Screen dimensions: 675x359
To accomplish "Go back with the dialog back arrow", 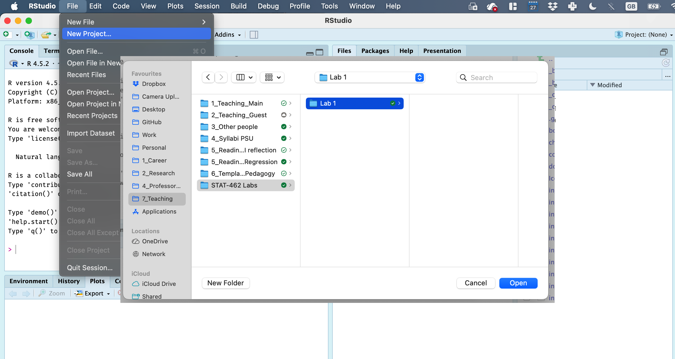I will (x=208, y=77).
